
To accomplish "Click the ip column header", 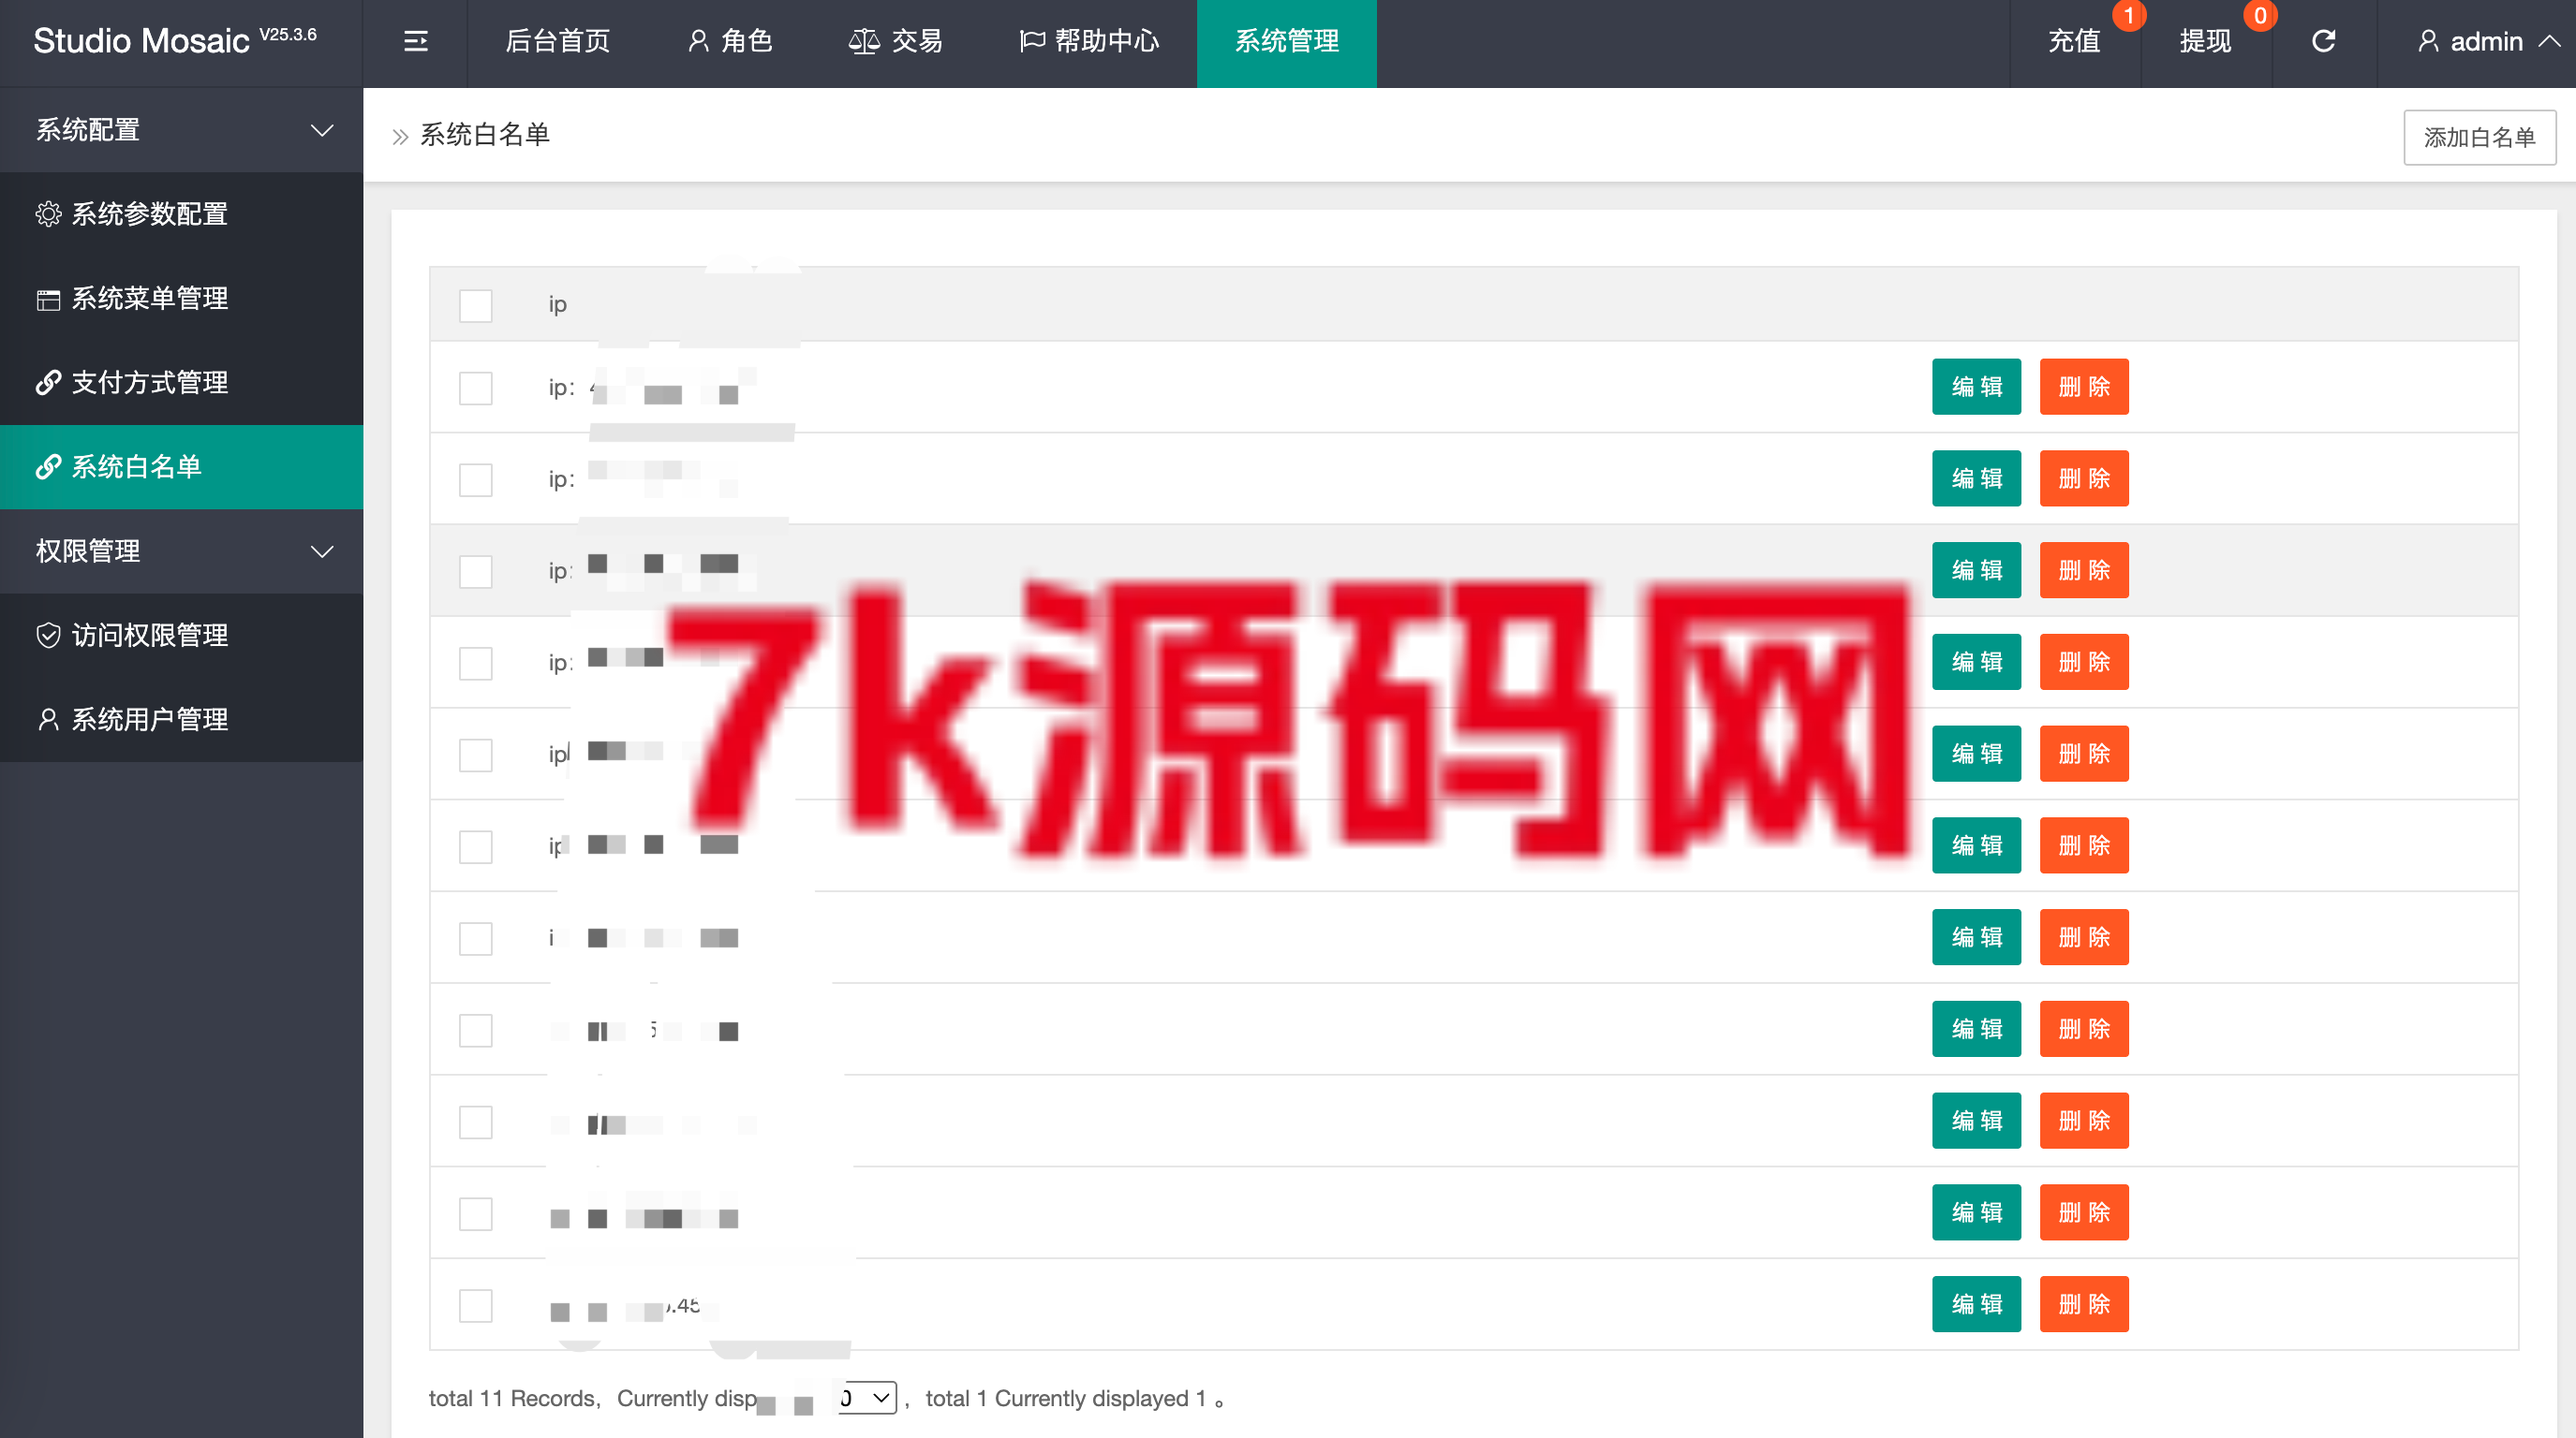I will pos(557,305).
